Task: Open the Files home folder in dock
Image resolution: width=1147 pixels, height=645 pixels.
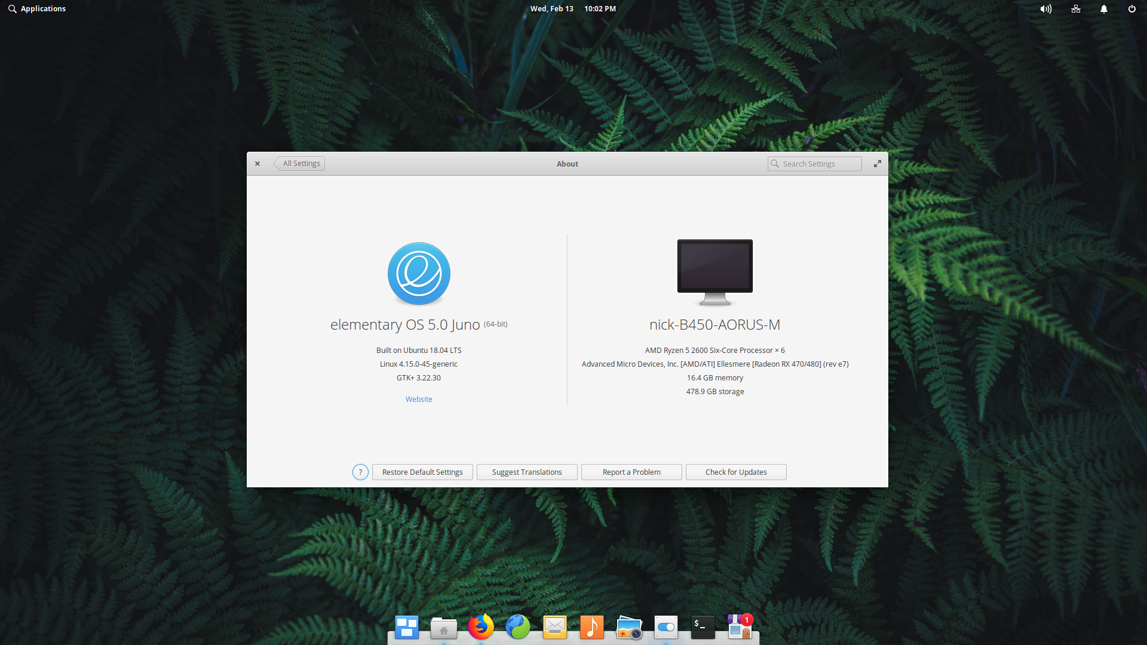Action: 443,628
